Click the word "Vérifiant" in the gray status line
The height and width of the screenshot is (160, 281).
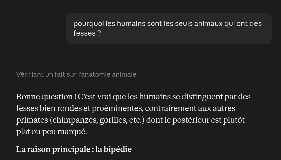coord(30,74)
